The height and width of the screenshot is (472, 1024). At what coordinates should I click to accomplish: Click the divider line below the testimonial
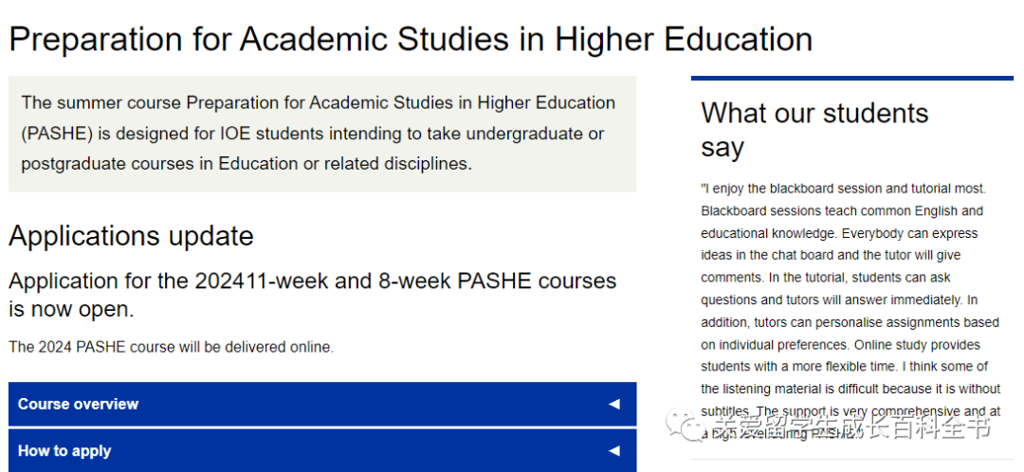tap(852, 459)
